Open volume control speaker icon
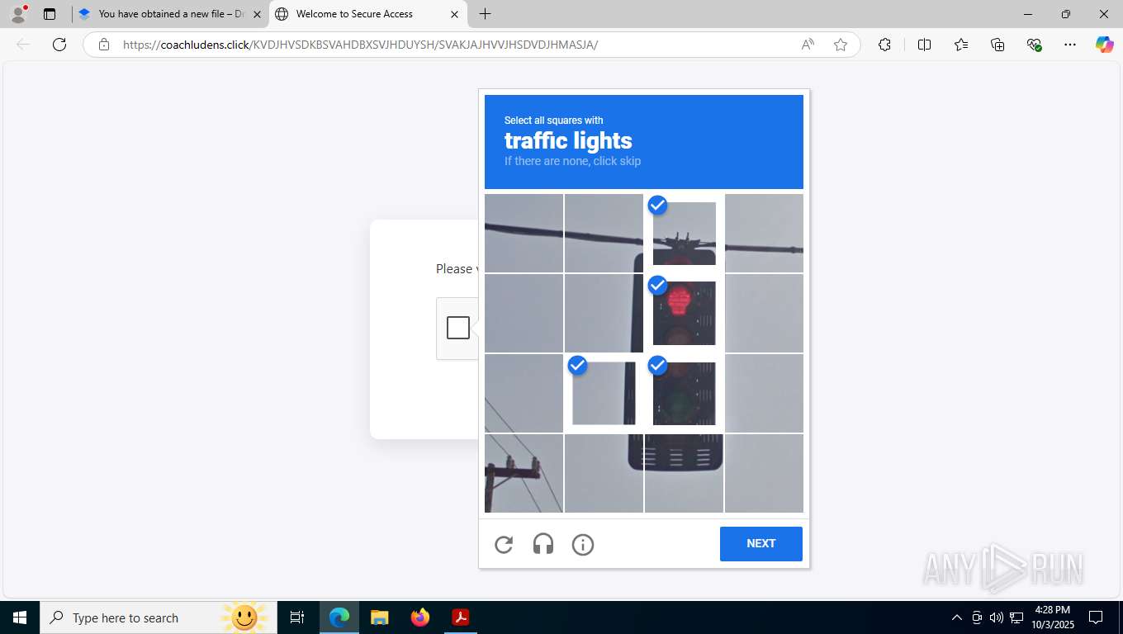 997,617
